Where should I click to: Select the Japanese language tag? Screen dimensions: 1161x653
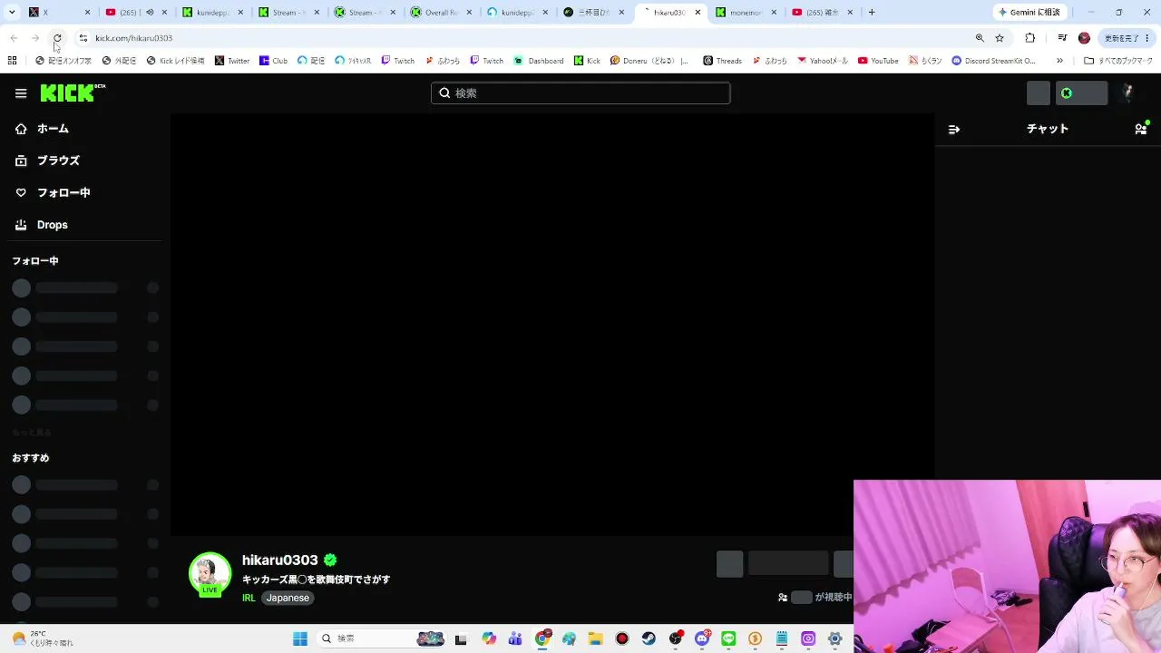point(288,598)
